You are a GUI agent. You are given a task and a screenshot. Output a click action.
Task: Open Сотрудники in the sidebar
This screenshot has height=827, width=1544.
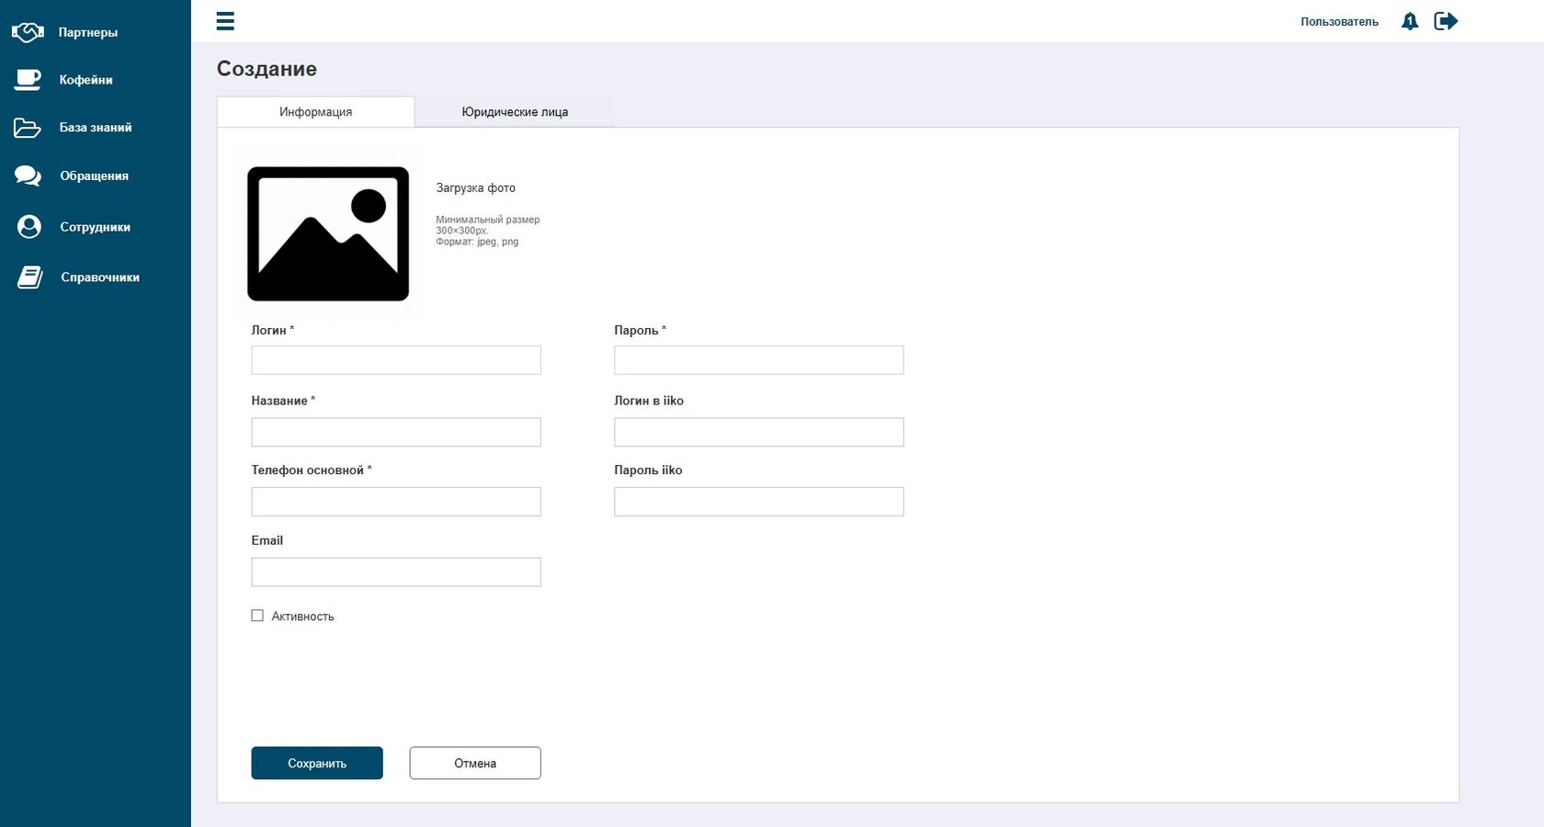pos(96,227)
